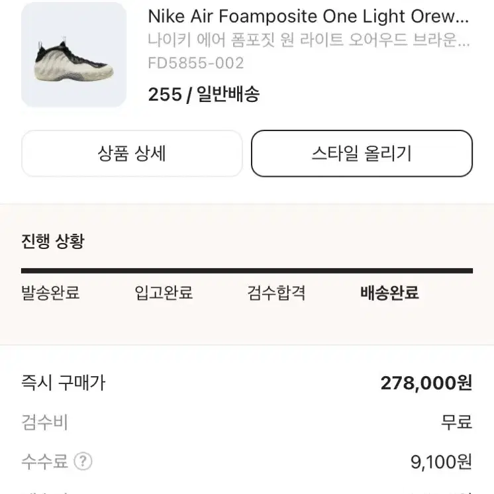The width and height of the screenshot is (494, 494).
Task: Tap the Nike Air Foamposite One title
Action: point(309,16)
